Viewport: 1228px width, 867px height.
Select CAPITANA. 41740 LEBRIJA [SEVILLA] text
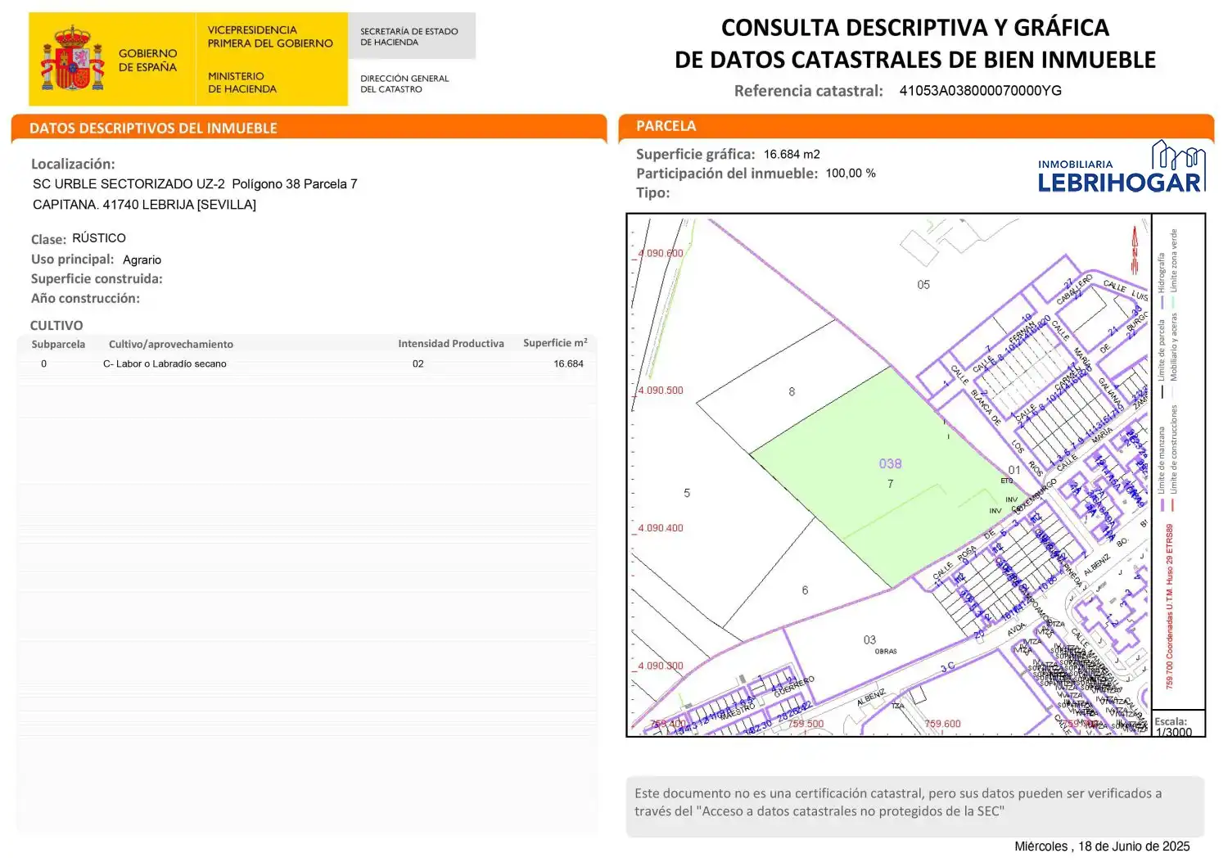[x=144, y=205]
